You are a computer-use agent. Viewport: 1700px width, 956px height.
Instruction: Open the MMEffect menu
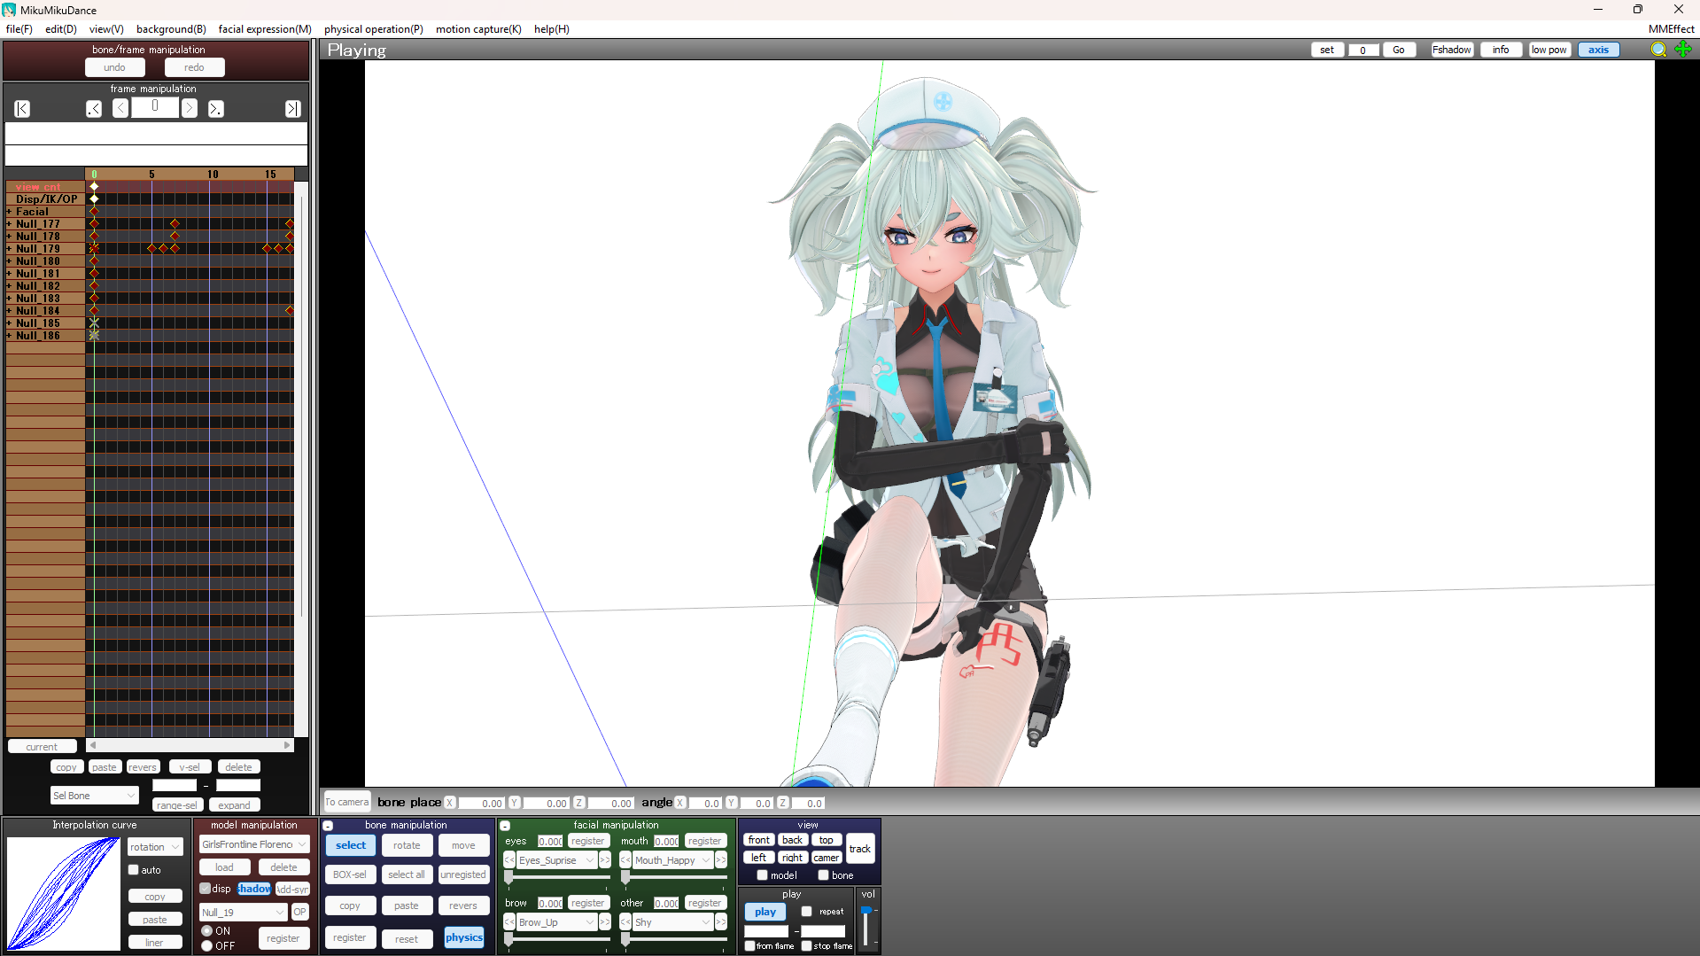point(1671,29)
